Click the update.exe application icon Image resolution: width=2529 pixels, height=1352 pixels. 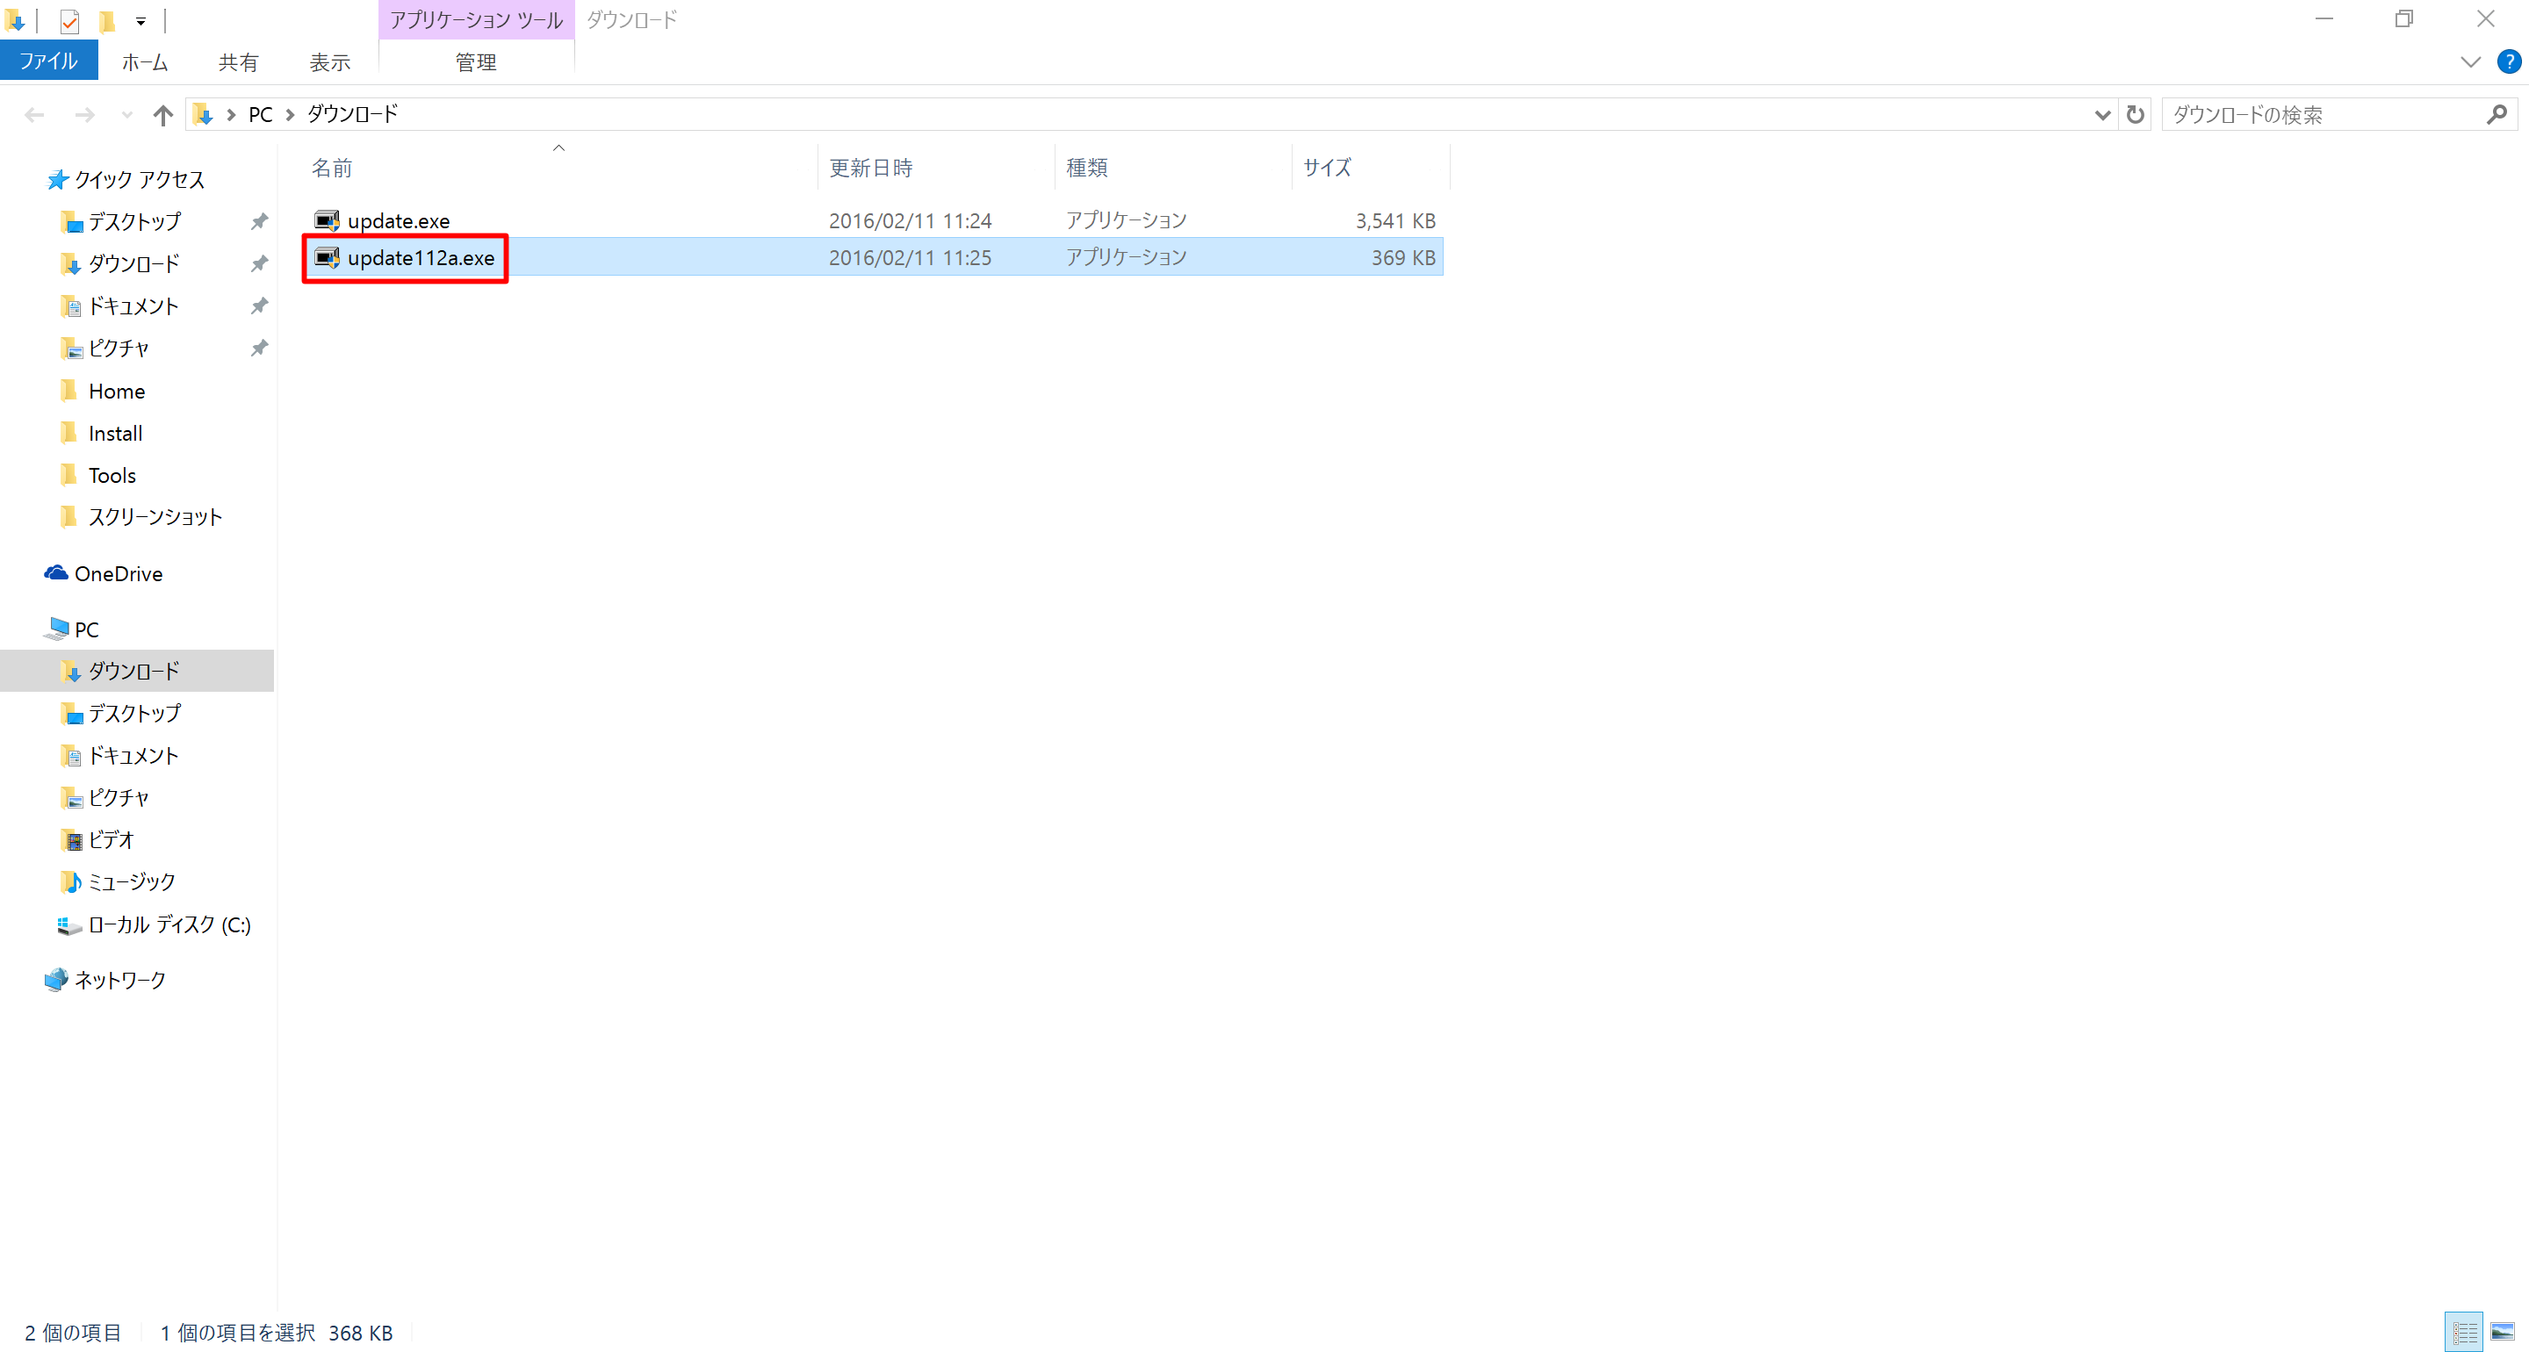click(x=327, y=221)
